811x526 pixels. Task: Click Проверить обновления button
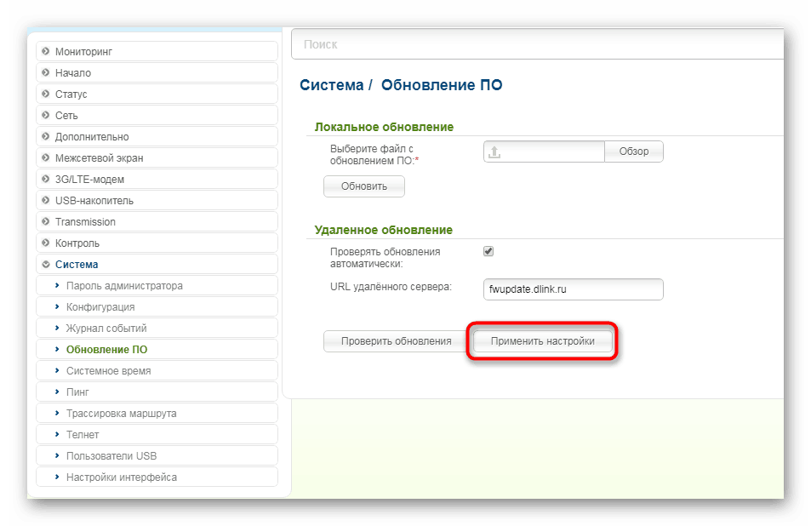click(x=397, y=341)
